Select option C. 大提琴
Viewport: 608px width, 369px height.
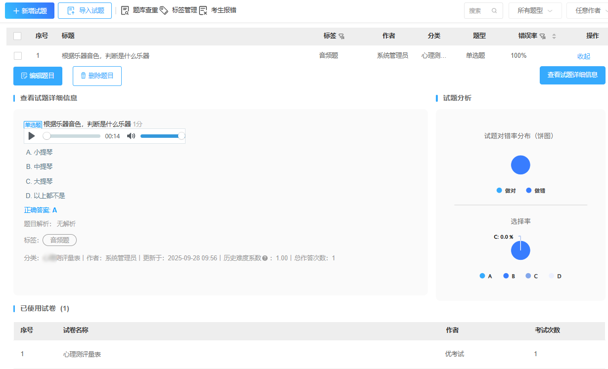coord(39,181)
